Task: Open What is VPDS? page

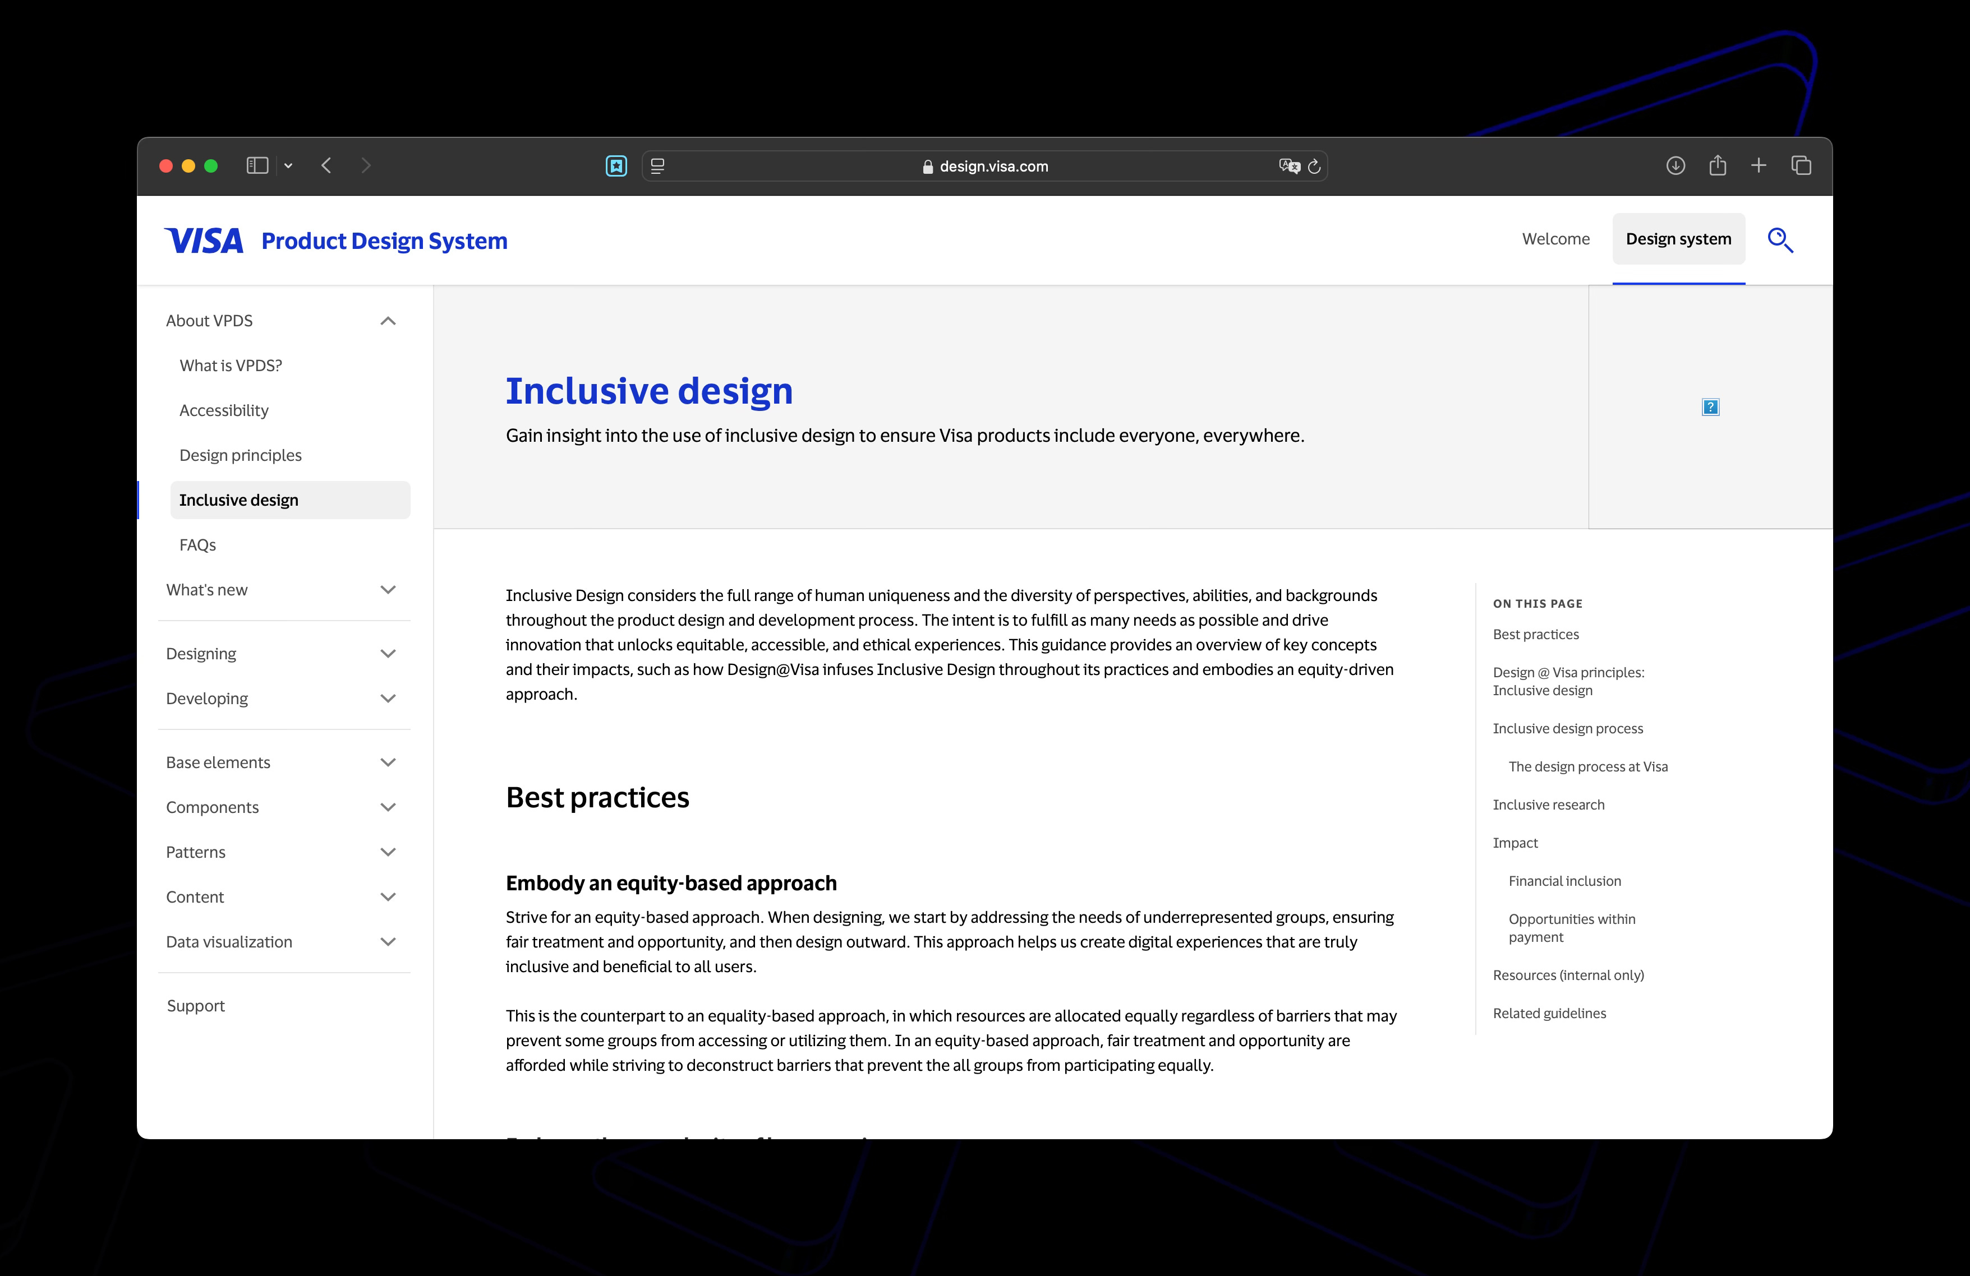Action: coord(231,365)
